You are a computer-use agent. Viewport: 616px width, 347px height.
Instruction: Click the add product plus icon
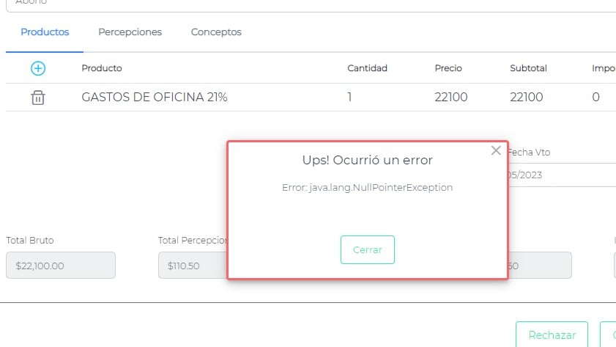(x=38, y=68)
